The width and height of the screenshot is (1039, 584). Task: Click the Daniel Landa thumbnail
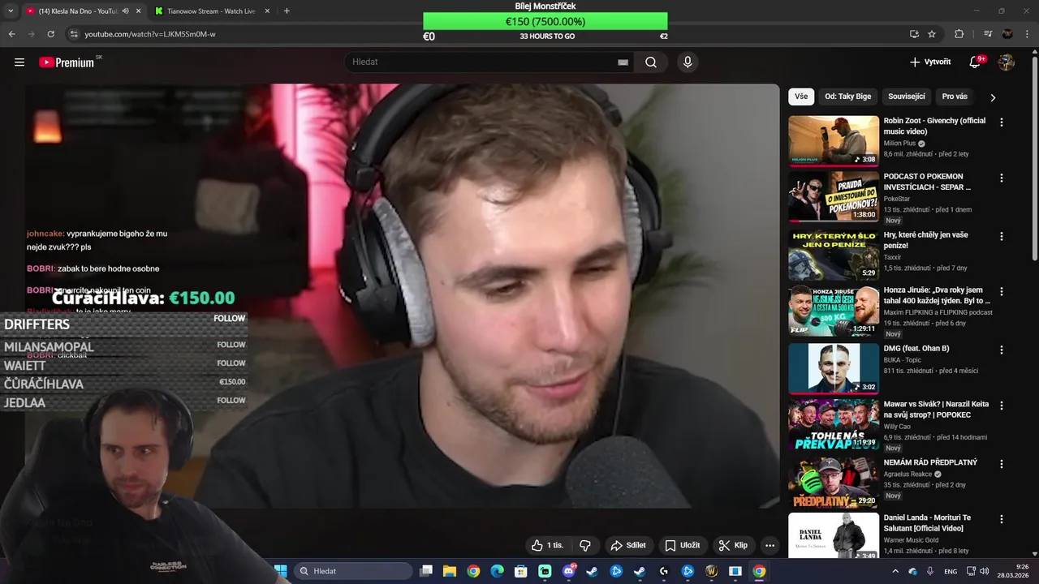(x=834, y=535)
